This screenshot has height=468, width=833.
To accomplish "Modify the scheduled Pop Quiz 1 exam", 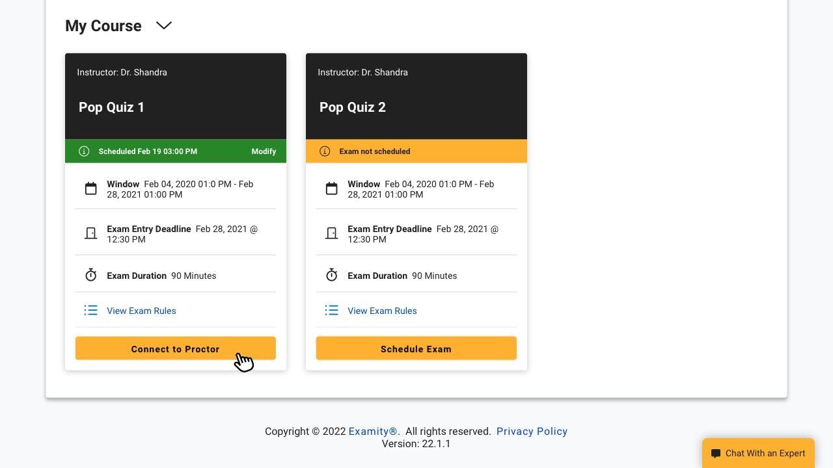I will click(x=264, y=151).
